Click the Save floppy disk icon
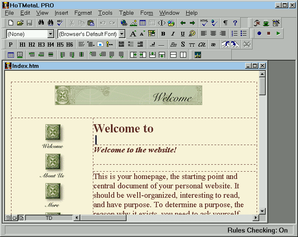 click(29, 23)
